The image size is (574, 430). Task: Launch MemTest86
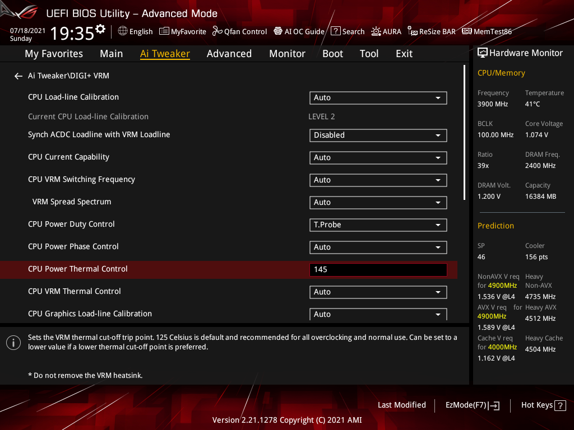click(x=487, y=31)
